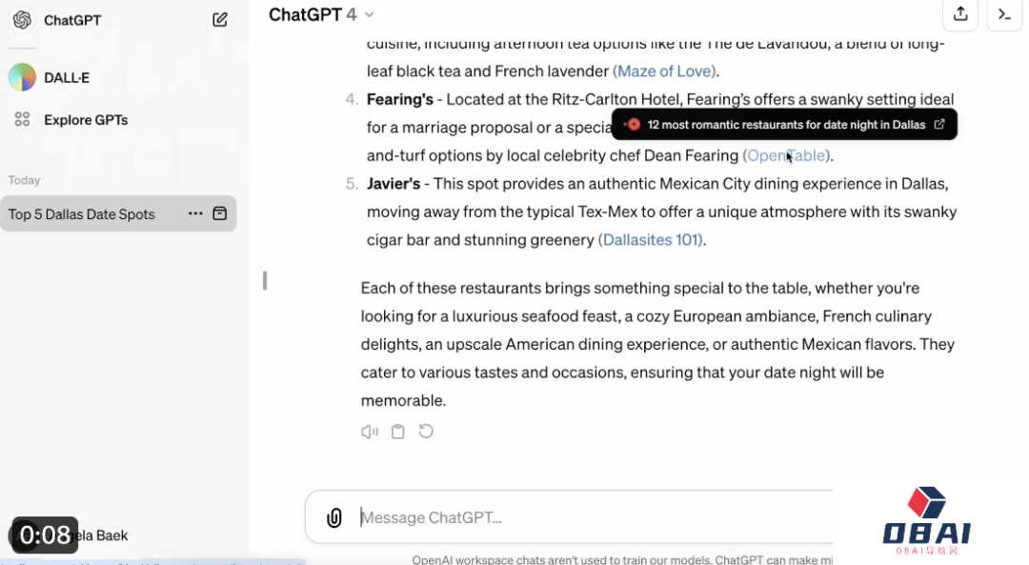Share the chat using upload icon
1029x565 pixels.
pos(960,13)
